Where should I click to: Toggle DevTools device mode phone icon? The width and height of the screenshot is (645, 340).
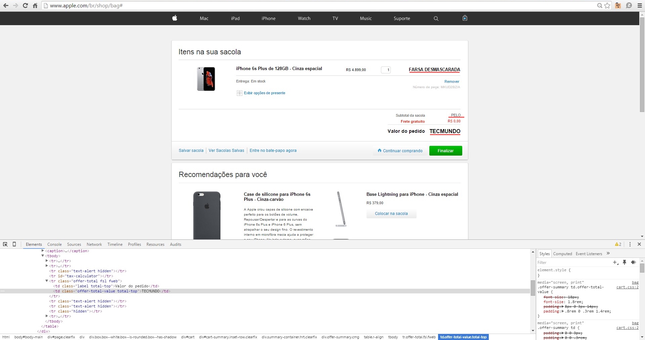click(14, 244)
